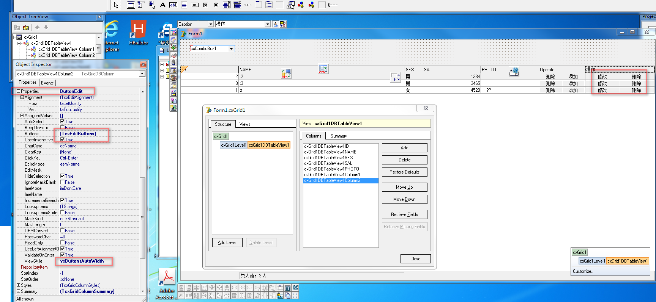Click the Add Level button

227,243
